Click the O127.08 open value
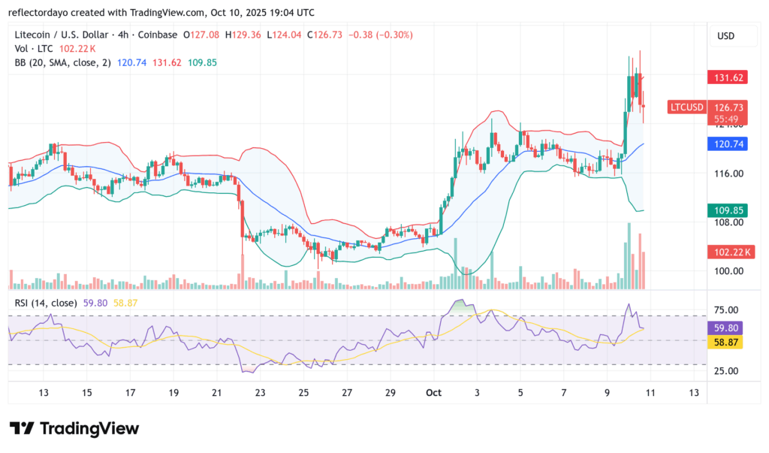This screenshot has height=453, width=769. click(x=201, y=35)
